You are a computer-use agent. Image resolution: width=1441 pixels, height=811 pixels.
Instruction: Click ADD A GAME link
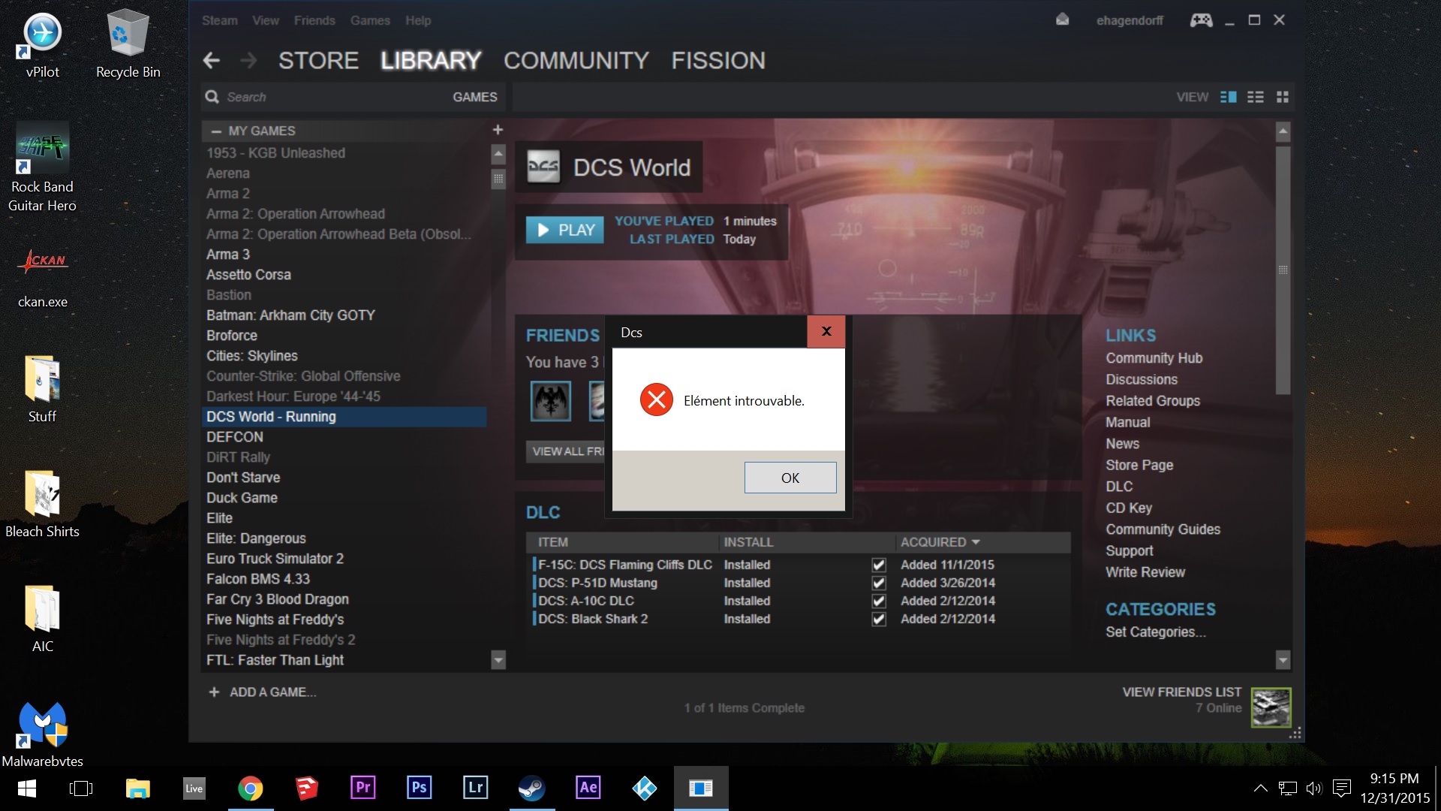point(263,692)
